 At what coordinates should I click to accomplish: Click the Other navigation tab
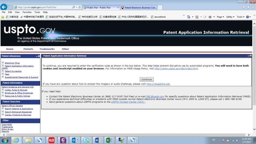(65, 49)
